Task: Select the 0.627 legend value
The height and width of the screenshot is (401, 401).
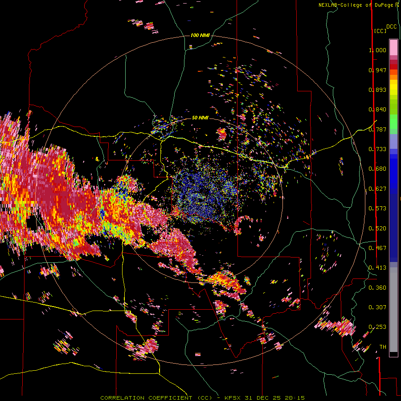Action: (x=377, y=189)
